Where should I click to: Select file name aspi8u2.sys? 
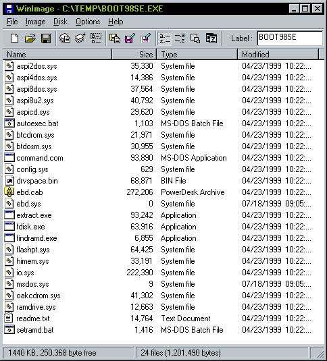[x=35, y=101]
